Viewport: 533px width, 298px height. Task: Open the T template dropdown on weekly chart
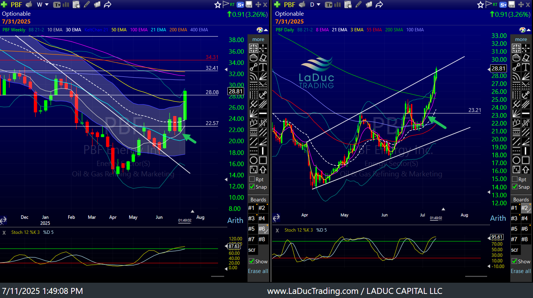[57, 5]
